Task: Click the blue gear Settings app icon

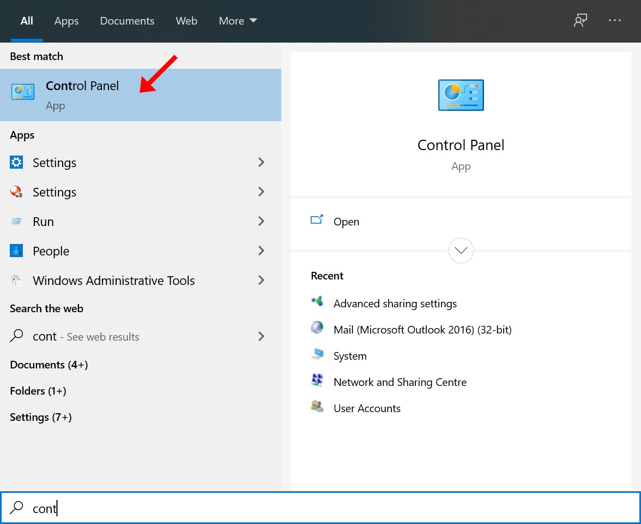Action: 16,163
